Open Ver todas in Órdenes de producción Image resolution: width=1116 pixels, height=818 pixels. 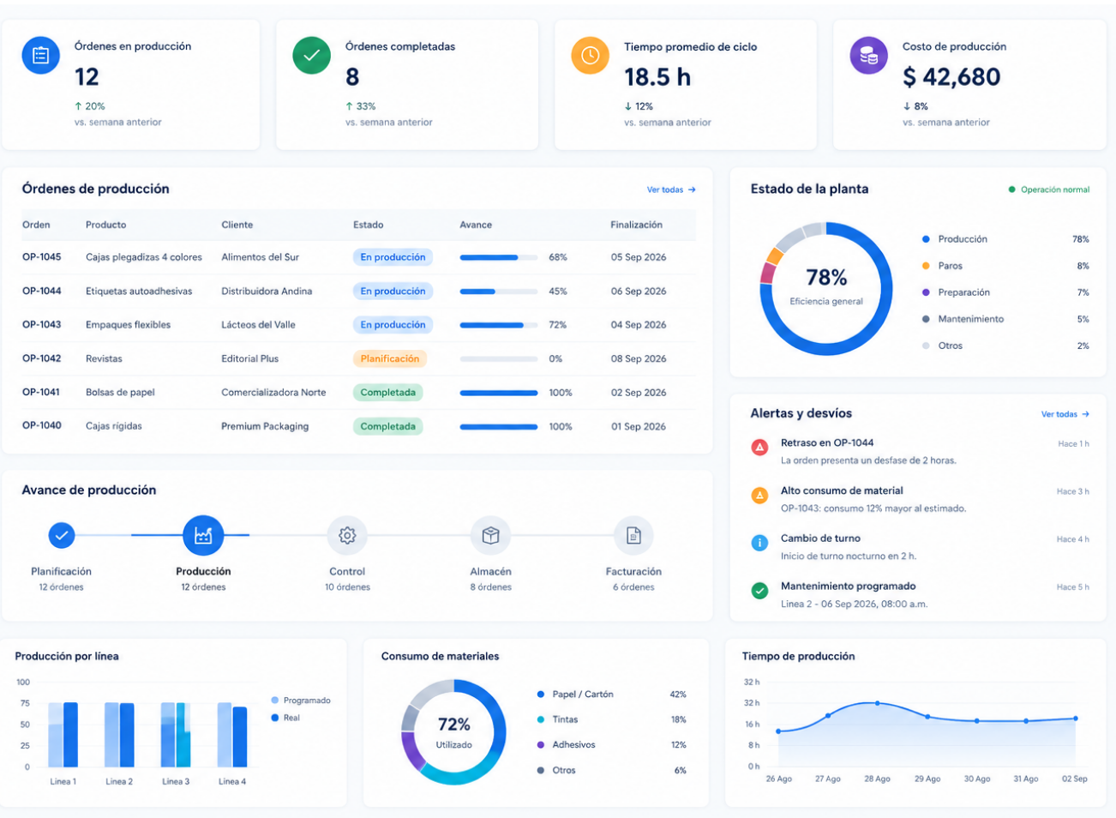click(671, 189)
